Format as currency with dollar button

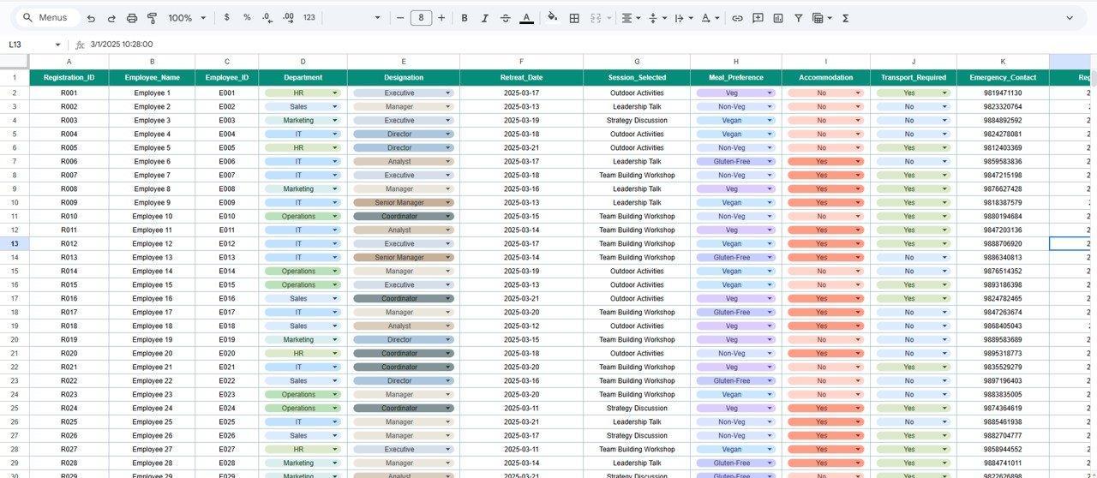(x=226, y=18)
